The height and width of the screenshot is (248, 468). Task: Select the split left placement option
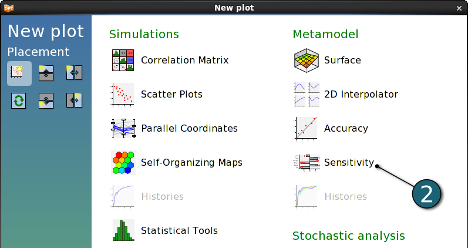pyautogui.click(x=74, y=73)
